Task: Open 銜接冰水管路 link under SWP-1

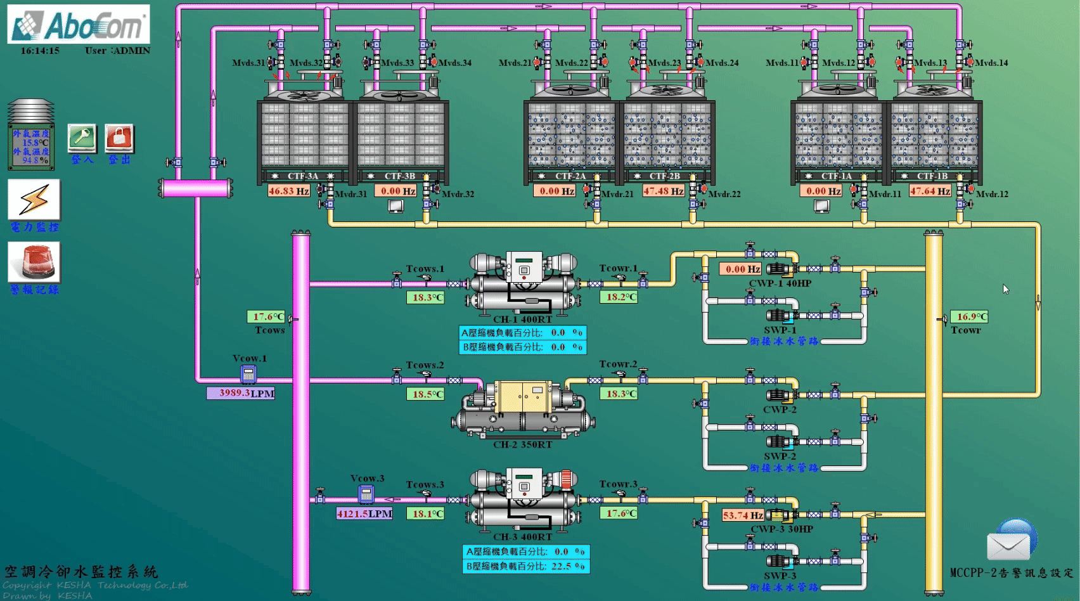Action: pyautogui.click(x=784, y=341)
